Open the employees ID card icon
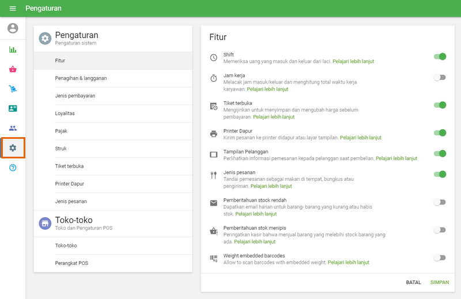This screenshot has width=461, height=299. (x=13, y=108)
